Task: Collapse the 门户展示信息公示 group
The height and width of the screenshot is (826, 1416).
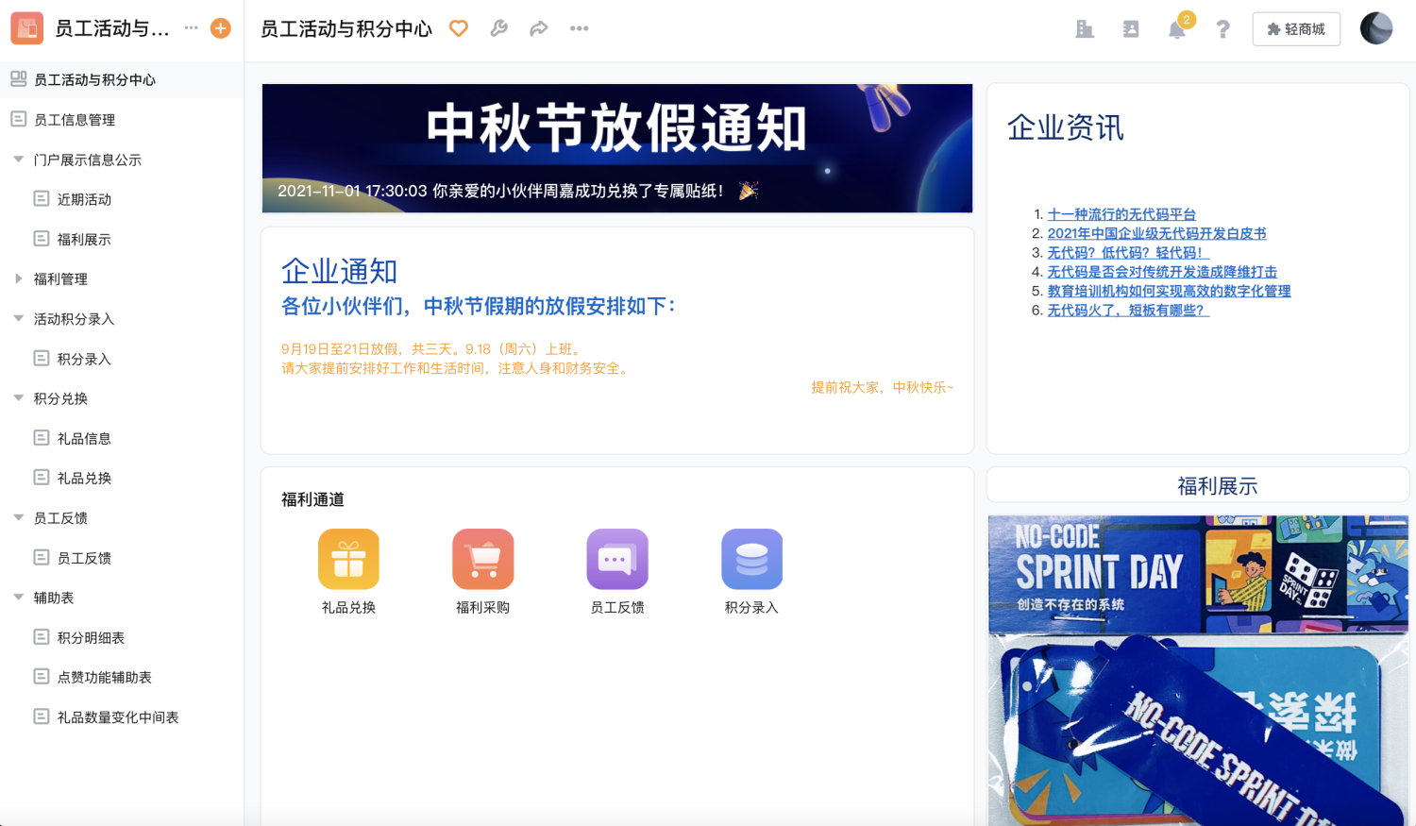Action: (18, 160)
